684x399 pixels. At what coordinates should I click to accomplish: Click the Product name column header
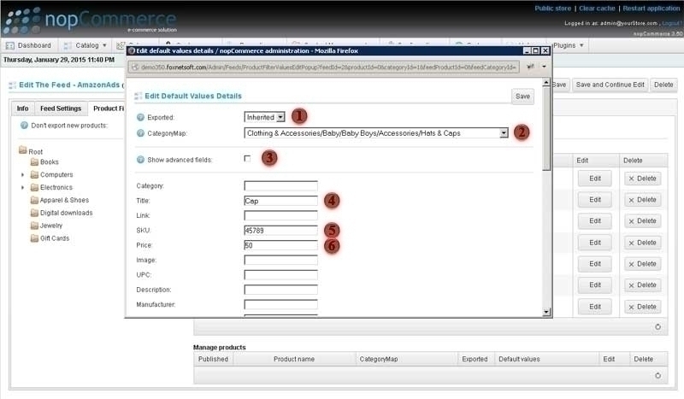[294, 359]
